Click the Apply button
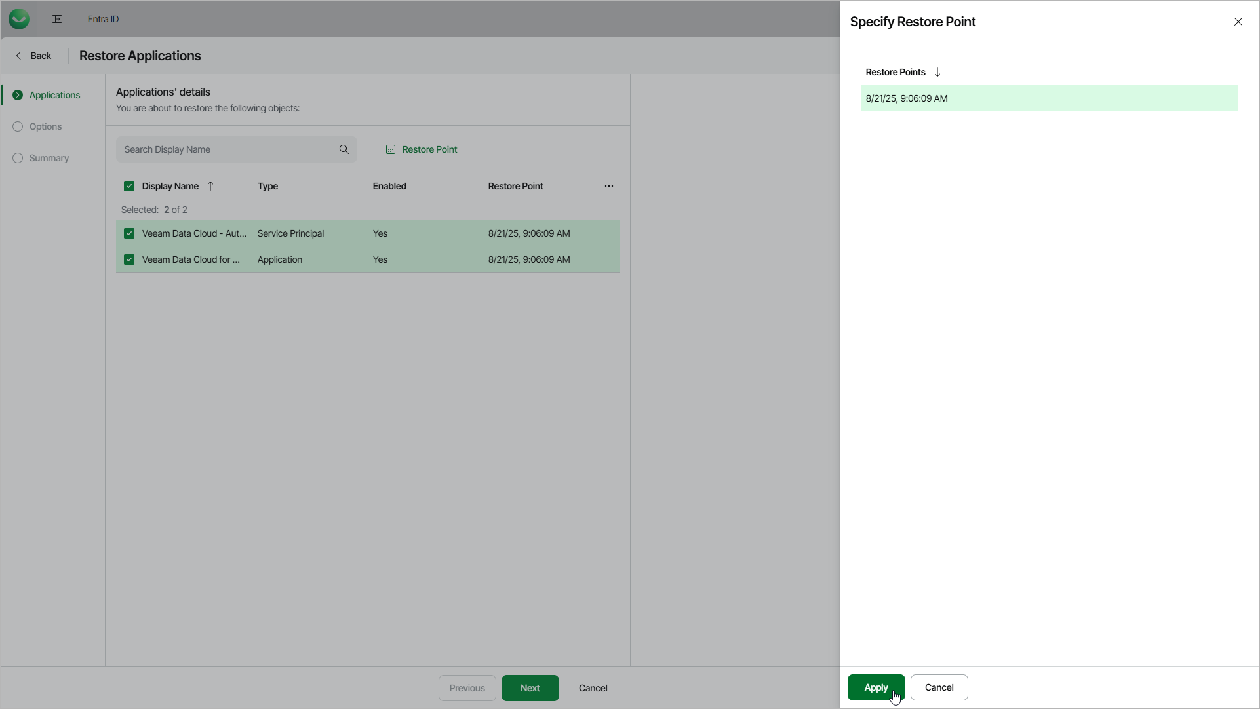1260x709 pixels. tap(876, 687)
